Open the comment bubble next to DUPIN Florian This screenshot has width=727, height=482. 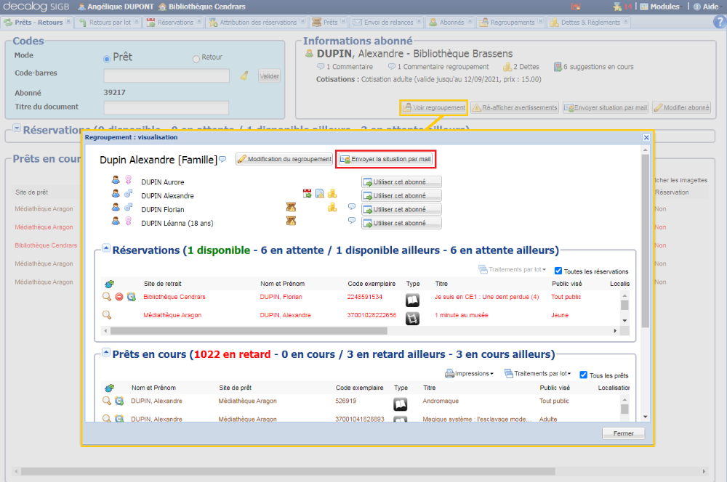pyautogui.click(x=351, y=208)
